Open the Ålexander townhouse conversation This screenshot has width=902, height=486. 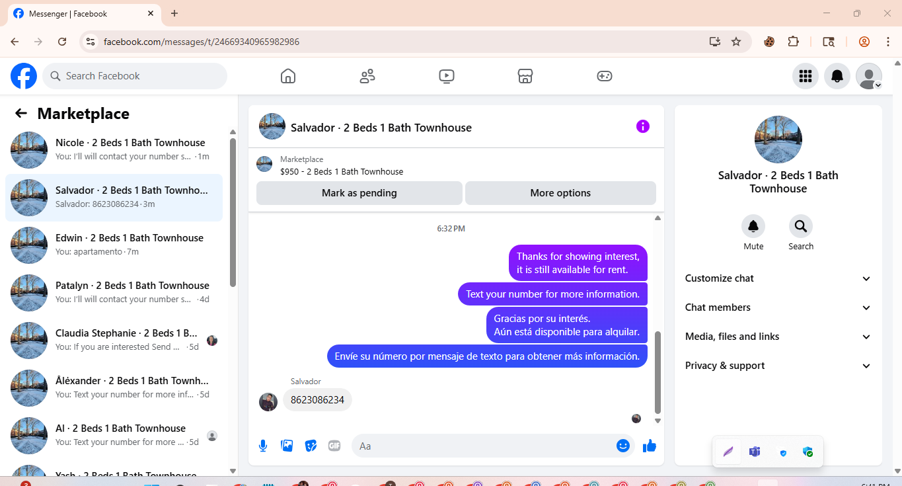coord(114,388)
